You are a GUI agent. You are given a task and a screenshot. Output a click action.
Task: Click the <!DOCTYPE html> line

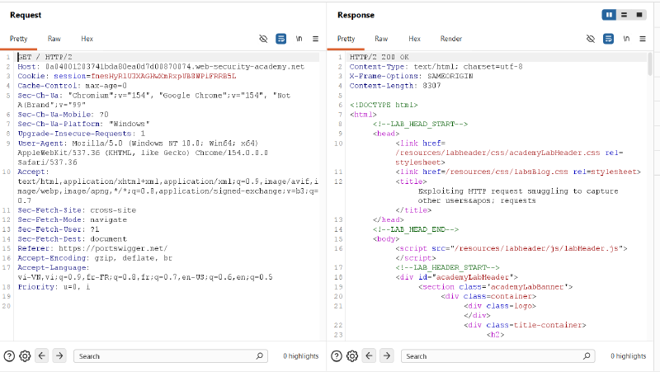coord(384,105)
